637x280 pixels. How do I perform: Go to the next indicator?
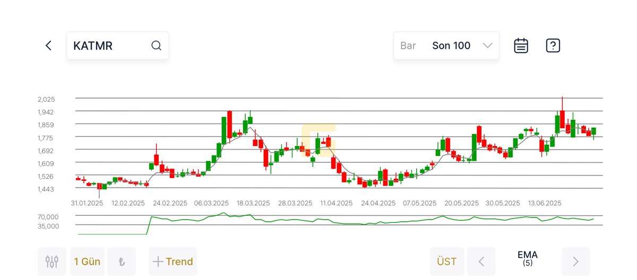coord(575,261)
